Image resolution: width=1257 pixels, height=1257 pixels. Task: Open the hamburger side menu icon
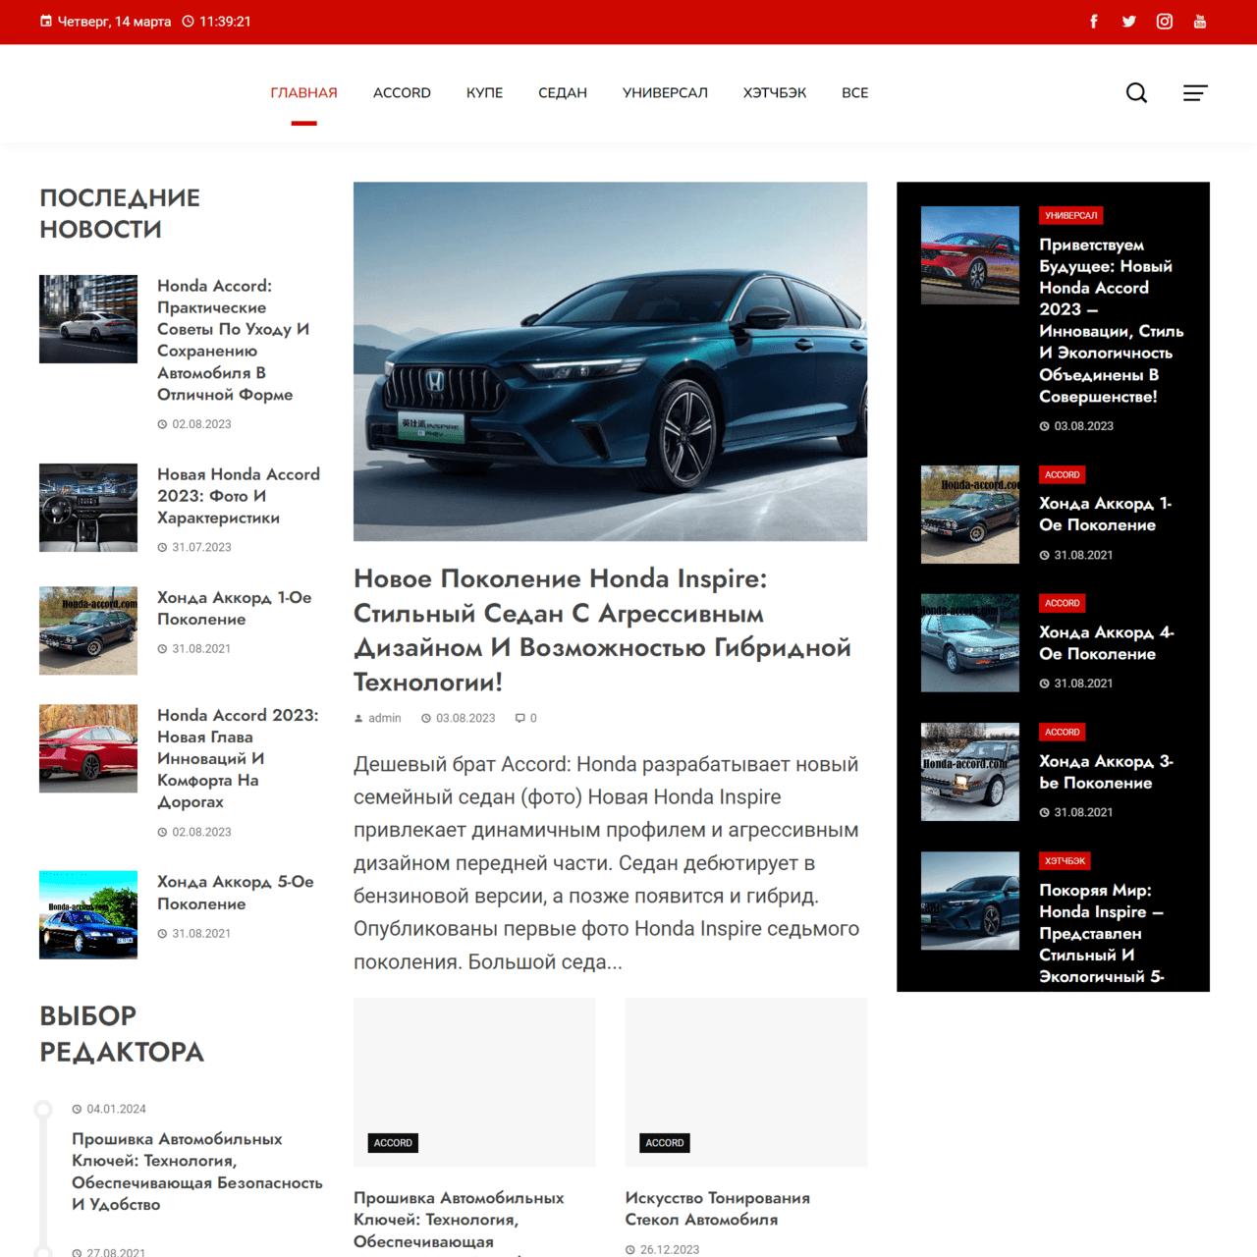(x=1195, y=93)
